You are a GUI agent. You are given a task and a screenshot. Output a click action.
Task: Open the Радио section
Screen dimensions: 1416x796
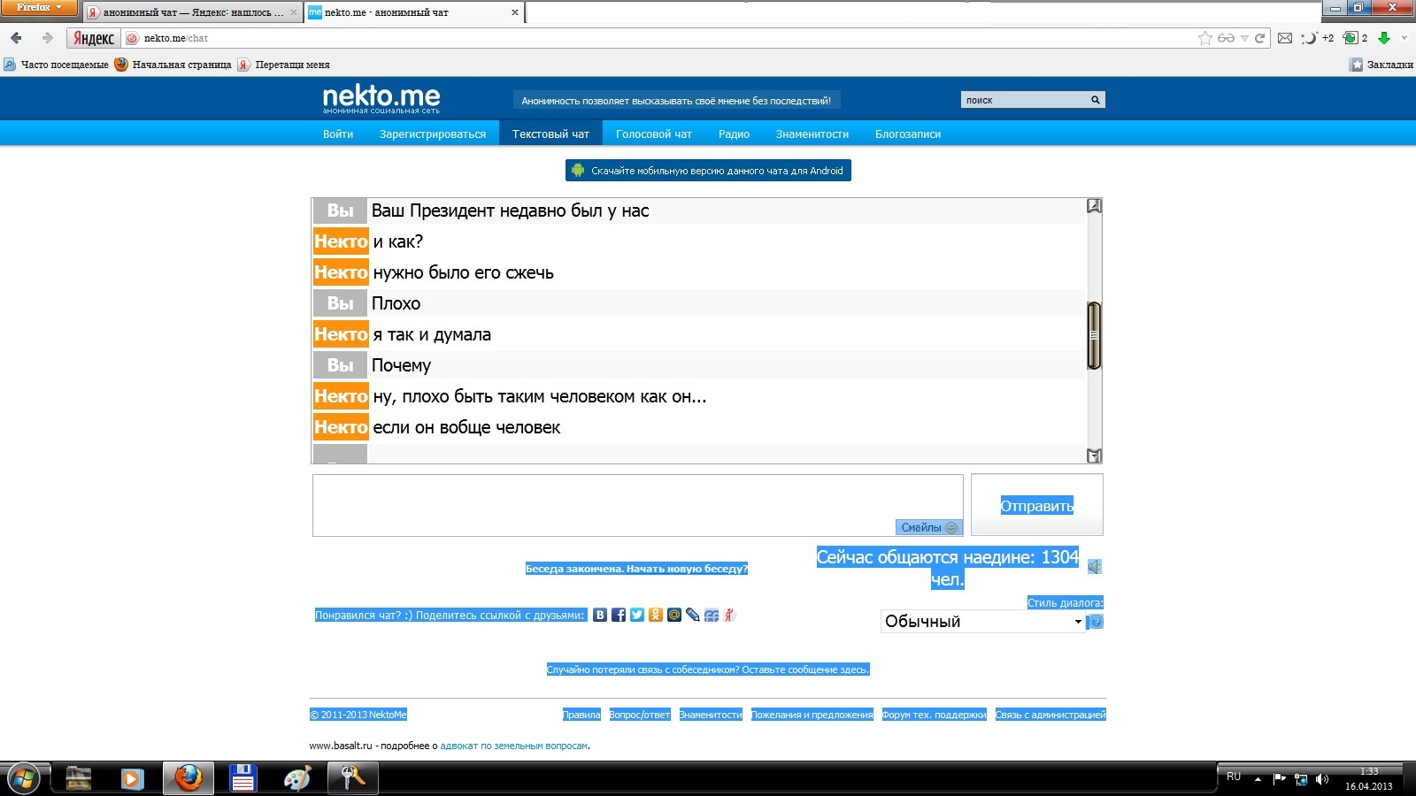(x=735, y=134)
